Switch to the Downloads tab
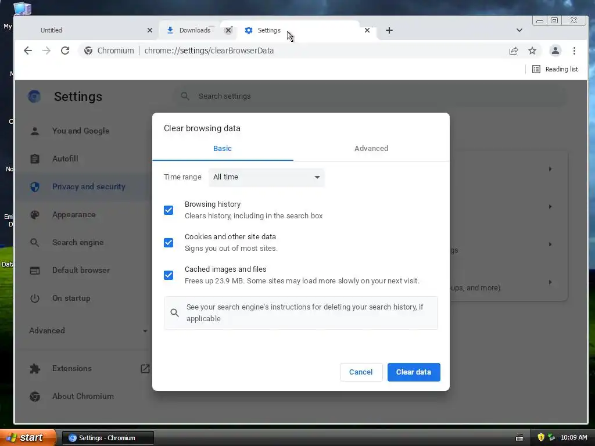The height and width of the screenshot is (446, 595). 195,30
